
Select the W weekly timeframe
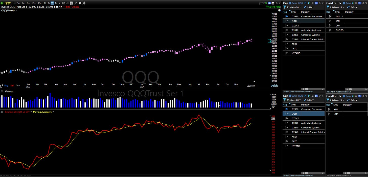(52, 3)
